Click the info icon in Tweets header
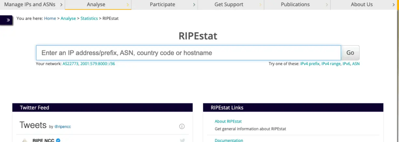This screenshot has height=142, width=399. [182, 126]
